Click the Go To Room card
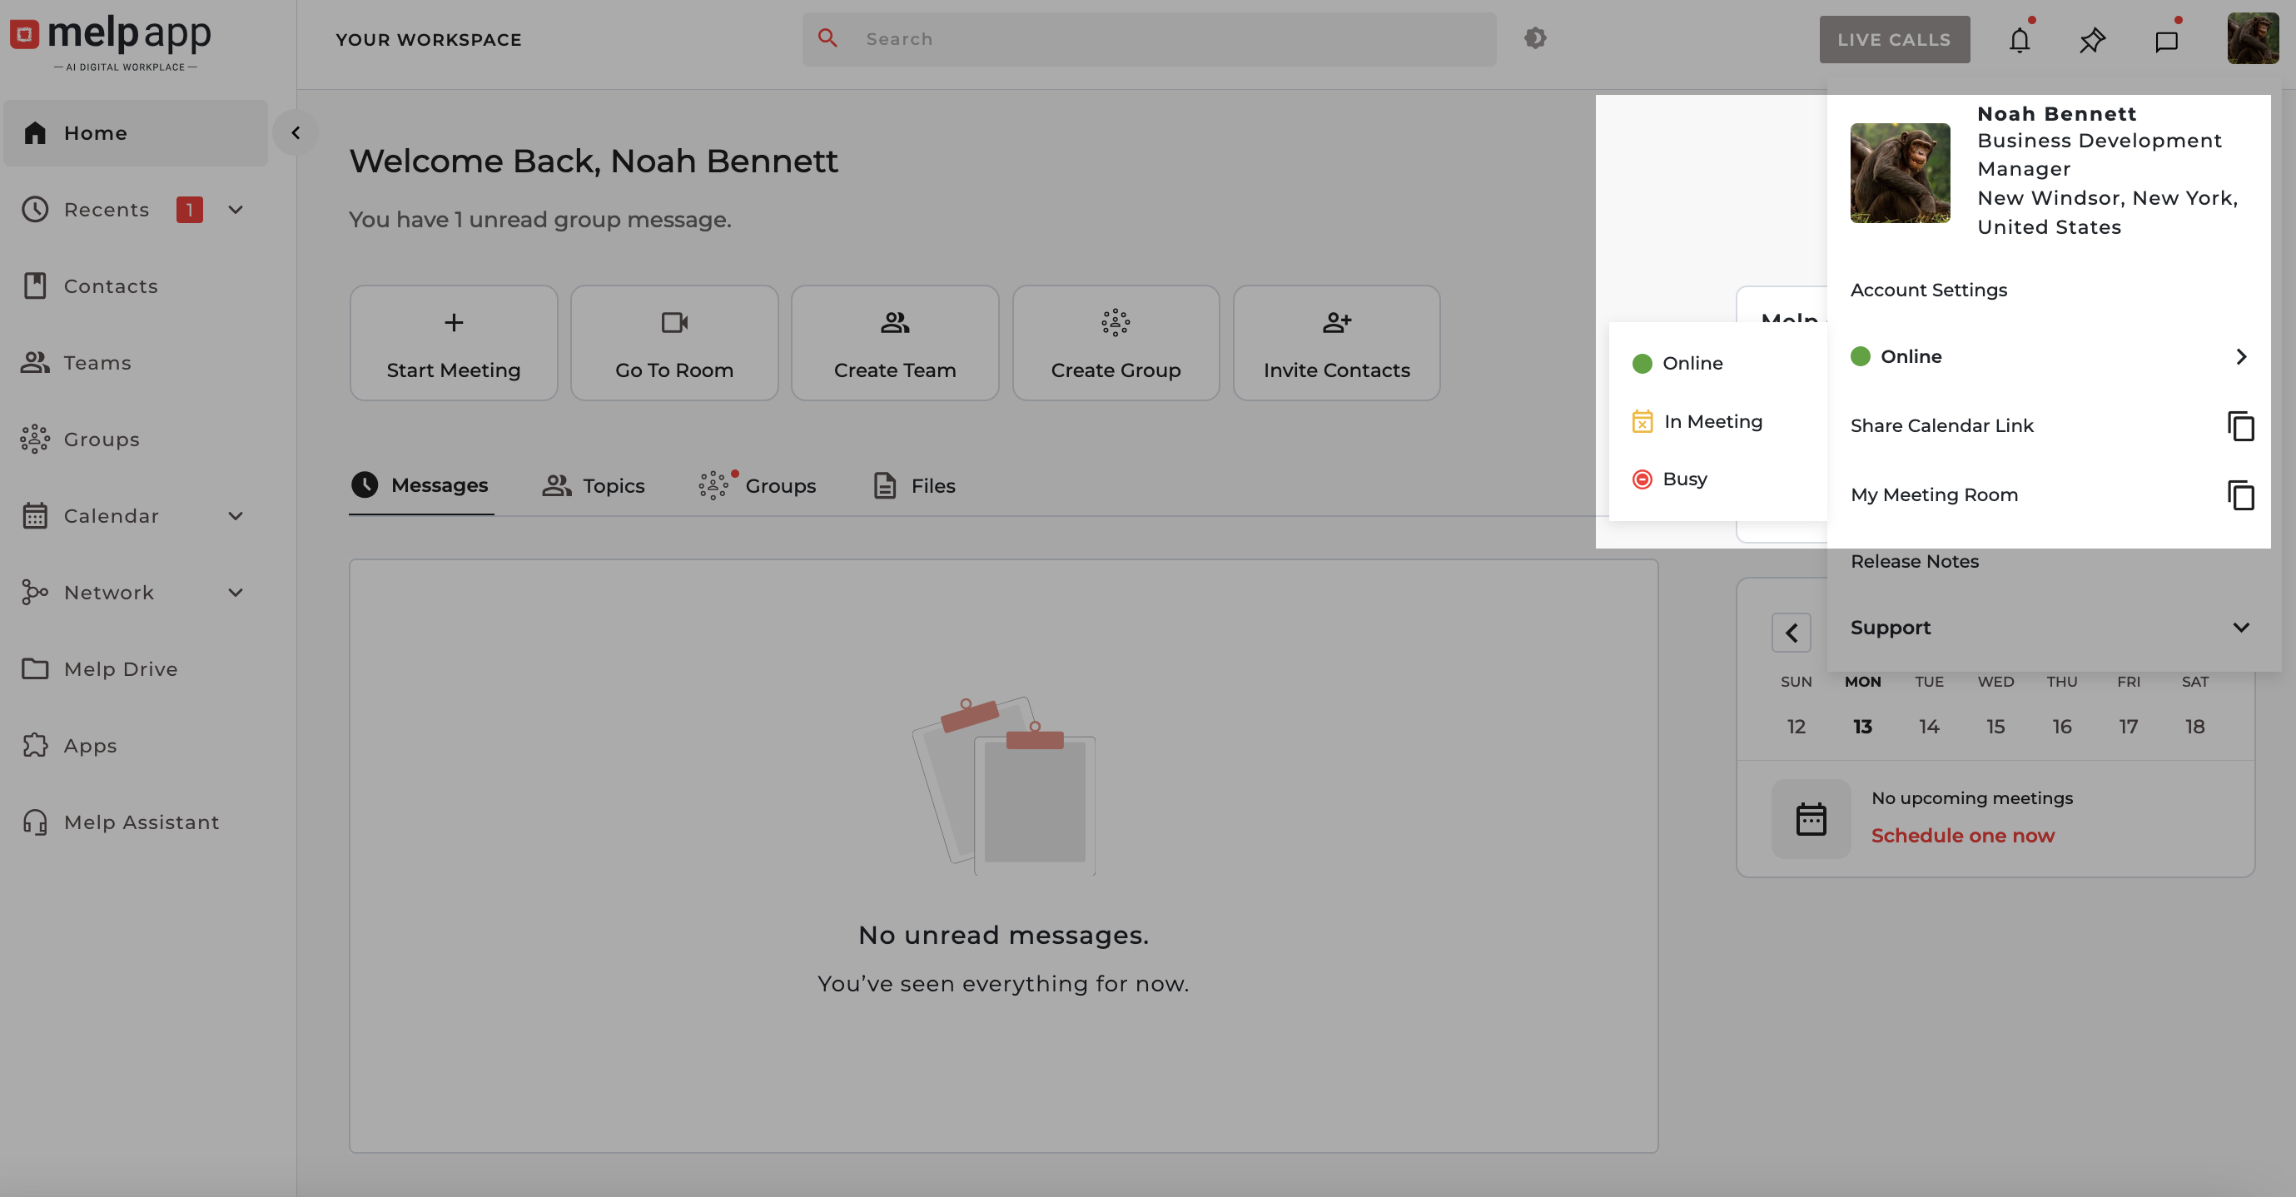2296x1197 pixels. pyautogui.click(x=674, y=343)
